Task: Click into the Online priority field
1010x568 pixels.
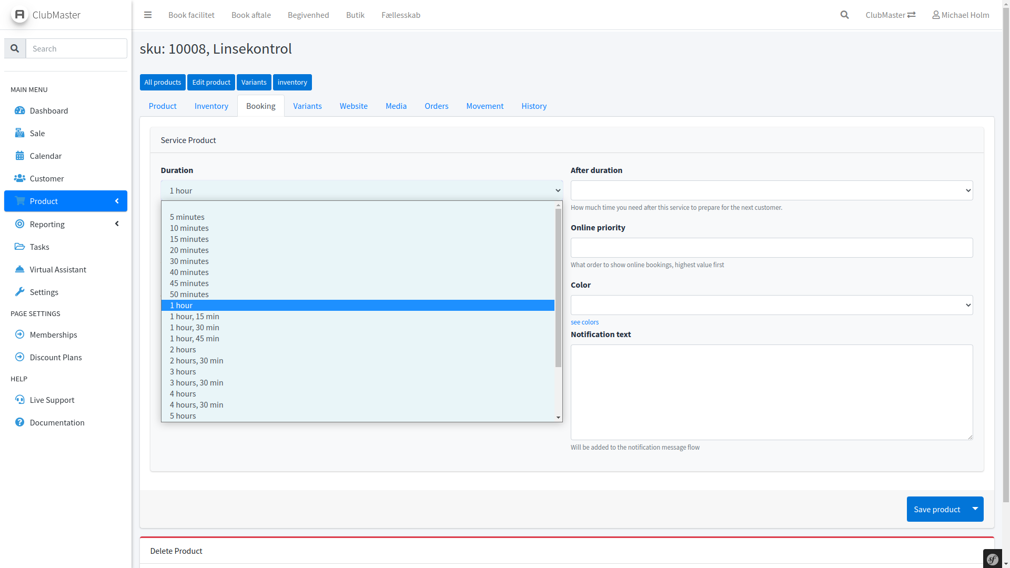Action: [x=771, y=248]
